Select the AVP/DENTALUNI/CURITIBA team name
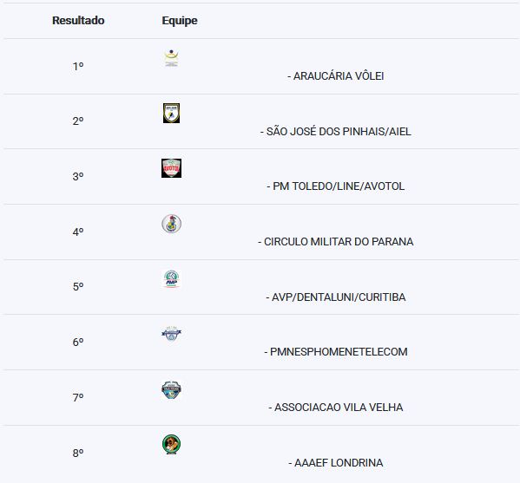Screen dimensions: 520x483 pyautogui.click(x=339, y=297)
